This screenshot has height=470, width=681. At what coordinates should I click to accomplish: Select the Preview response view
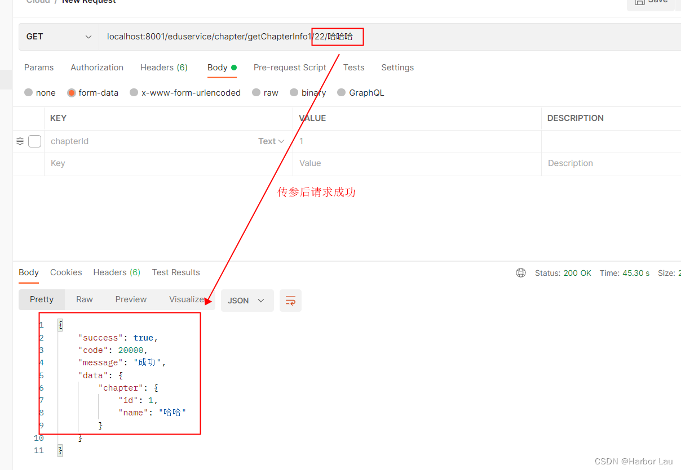(131, 300)
